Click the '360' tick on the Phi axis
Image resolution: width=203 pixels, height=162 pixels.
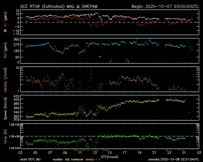click(16, 39)
